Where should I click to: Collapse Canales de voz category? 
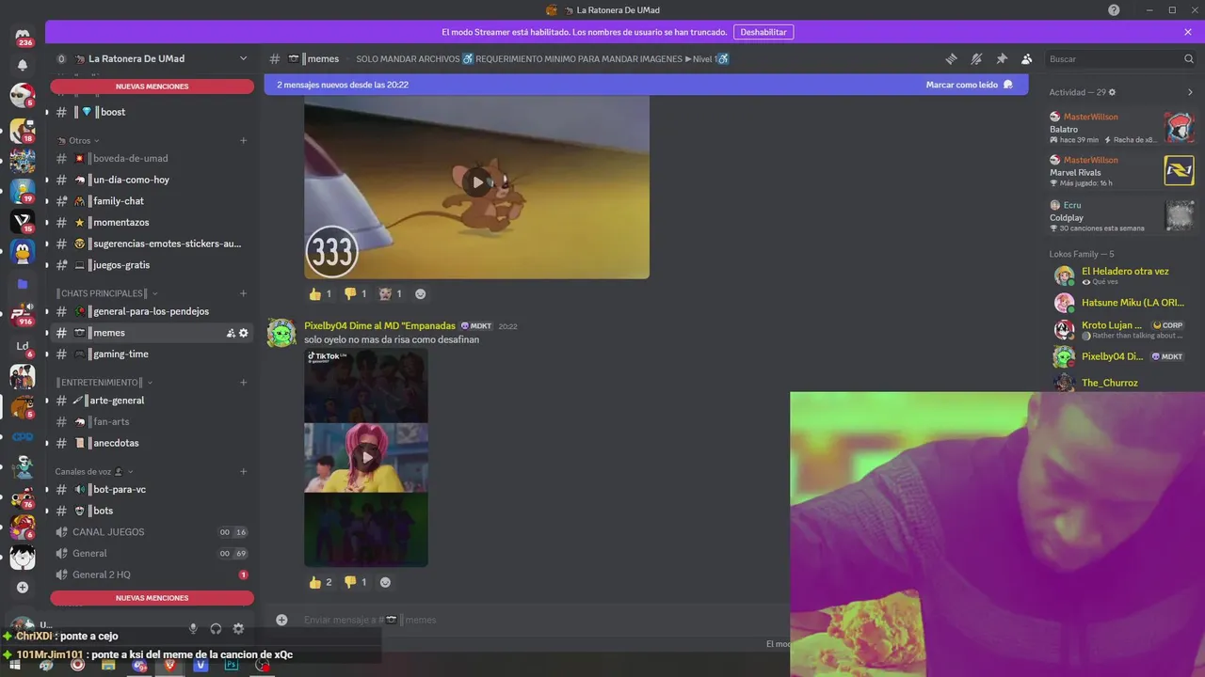[94, 471]
